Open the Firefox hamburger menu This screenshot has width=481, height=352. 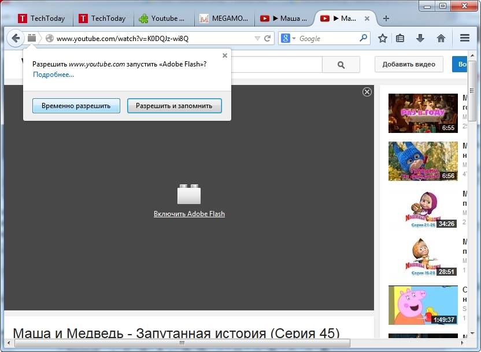(464, 39)
